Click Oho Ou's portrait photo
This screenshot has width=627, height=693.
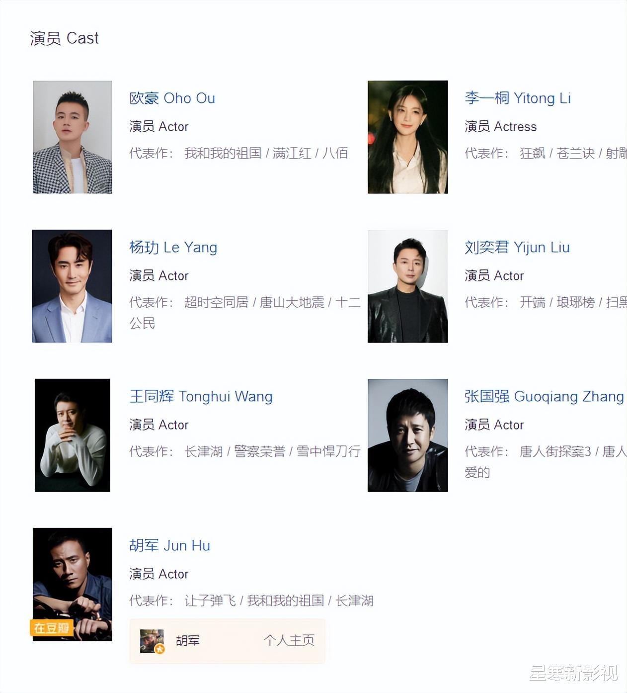tap(73, 137)
